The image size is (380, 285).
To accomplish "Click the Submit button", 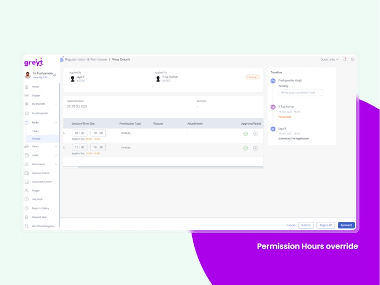I will [306, 225].
